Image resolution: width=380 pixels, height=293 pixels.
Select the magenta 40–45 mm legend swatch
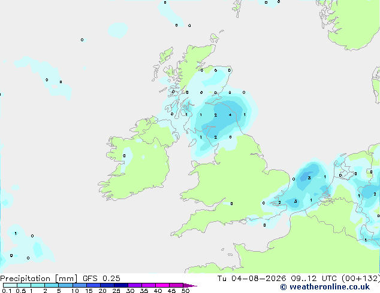click(x=162, y=285)
